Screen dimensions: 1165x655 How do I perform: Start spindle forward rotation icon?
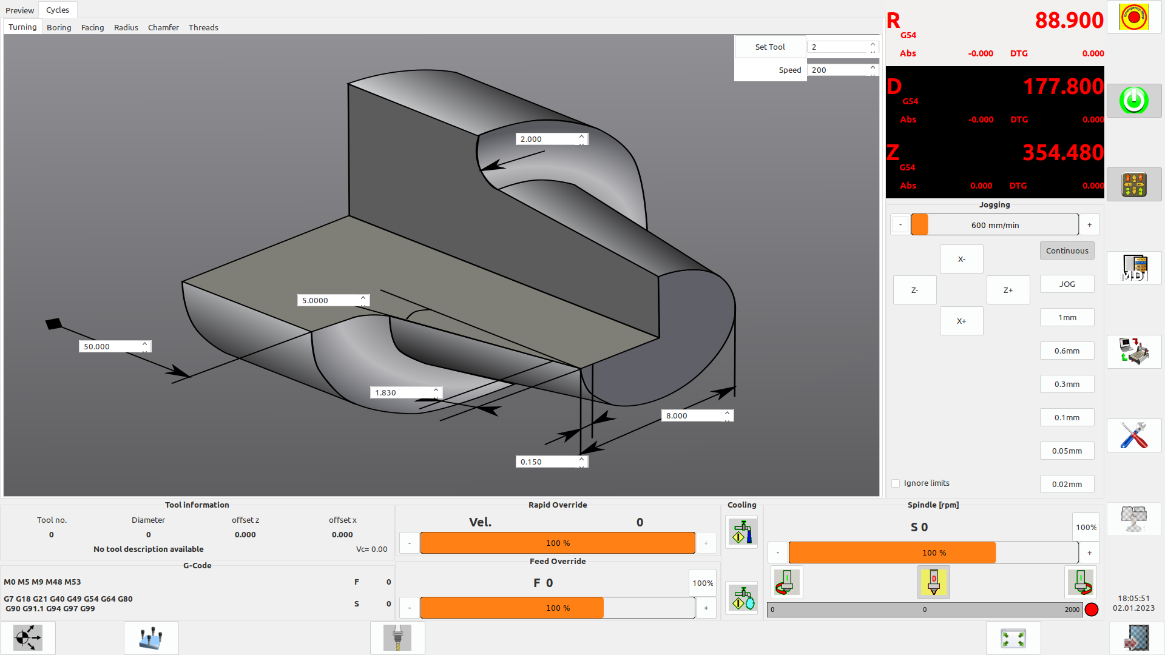point(1081,582)
